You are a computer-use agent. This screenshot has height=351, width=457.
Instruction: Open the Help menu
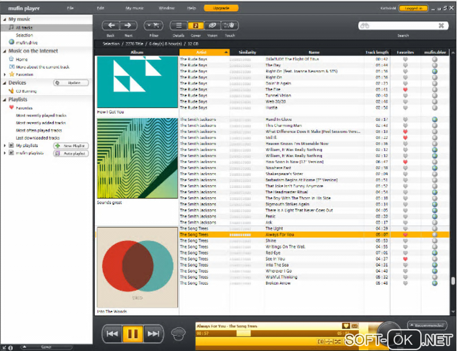click(x=191, y=8)
